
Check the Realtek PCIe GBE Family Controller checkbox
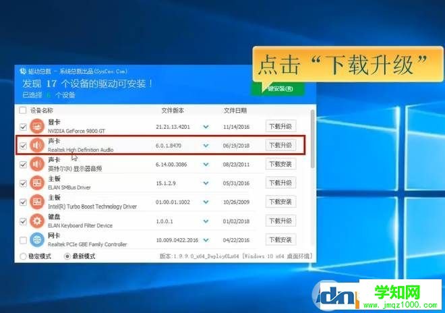23,240
